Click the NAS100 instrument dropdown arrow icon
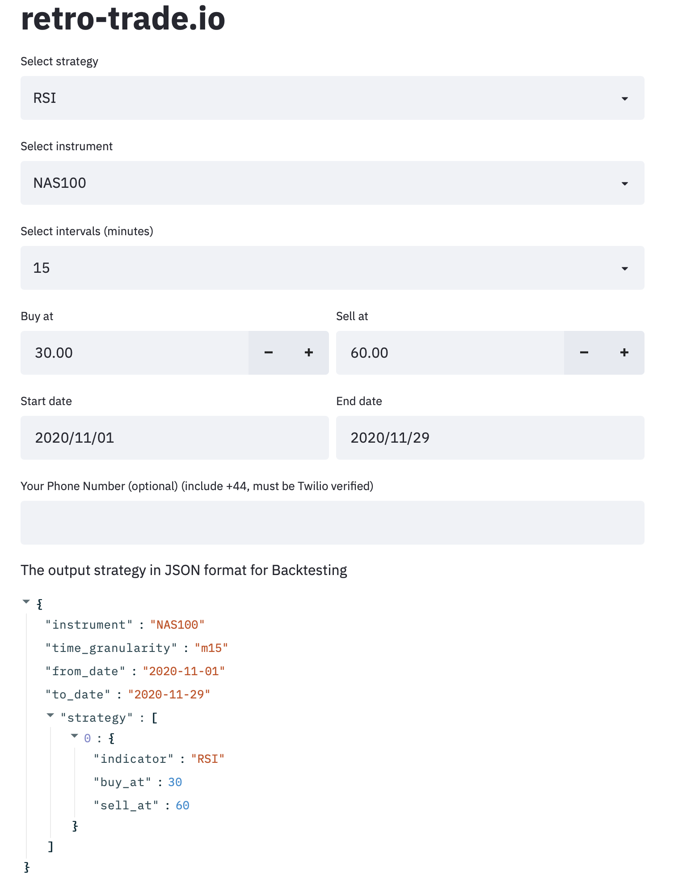 pyautogui.click(x=625, y=184)
